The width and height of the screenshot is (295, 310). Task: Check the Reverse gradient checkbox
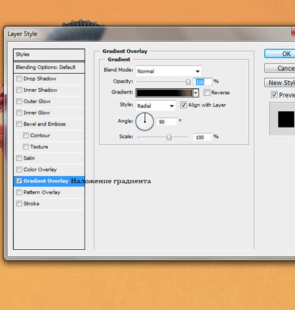pyautogui.click(x=206, y=92)
